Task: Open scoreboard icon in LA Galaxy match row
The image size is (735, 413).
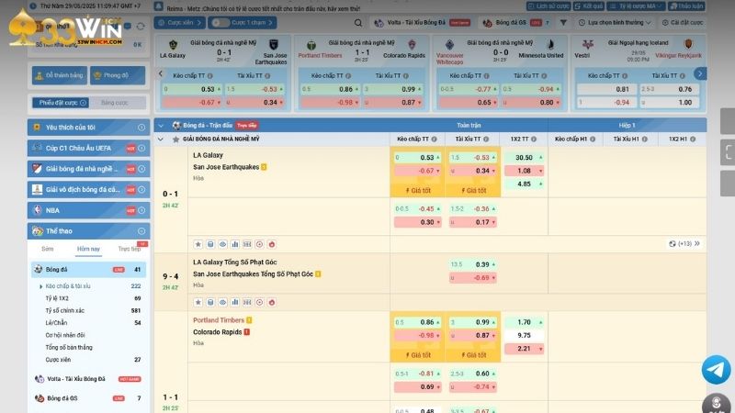Action: (247, 244)
